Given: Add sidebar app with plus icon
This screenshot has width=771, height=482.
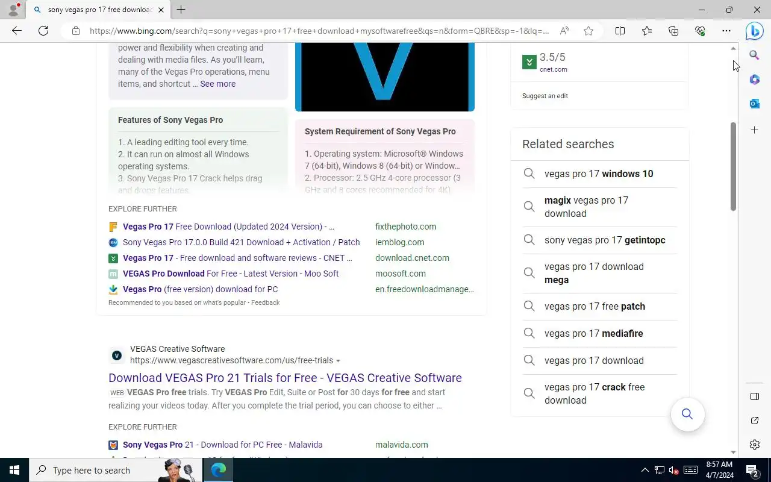Looking at the screenshot, I should click(755, 130).
